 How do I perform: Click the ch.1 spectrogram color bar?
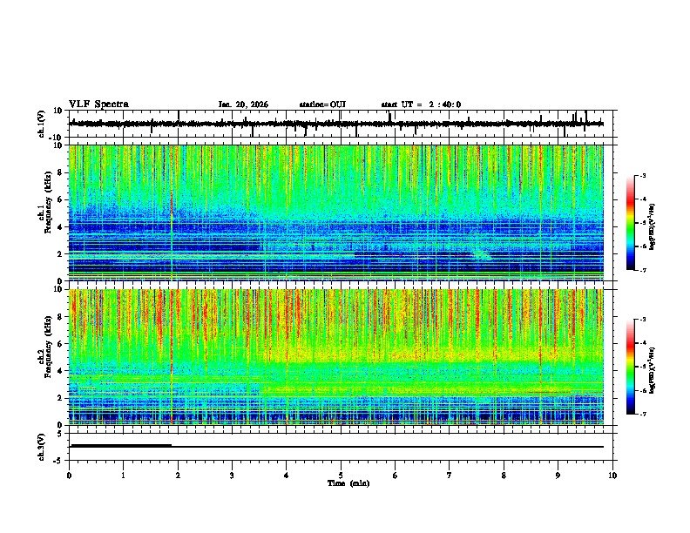(x=630, y=223)
